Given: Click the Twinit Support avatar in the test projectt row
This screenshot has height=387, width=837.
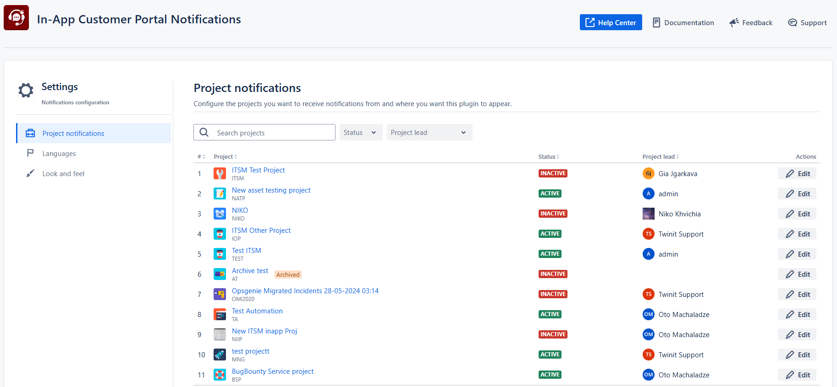Looking at the screenshot, I should pos(648,355).
